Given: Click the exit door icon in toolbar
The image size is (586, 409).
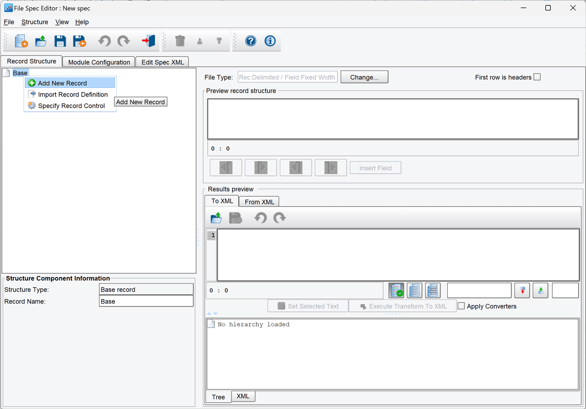Looking at the screenshot, I should click(x=148, y=41).
